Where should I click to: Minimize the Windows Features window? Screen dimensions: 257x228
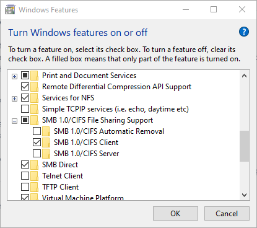tap(186, 9)
